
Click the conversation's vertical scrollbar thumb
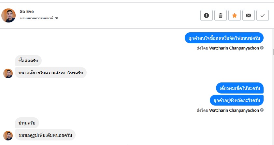273,51
